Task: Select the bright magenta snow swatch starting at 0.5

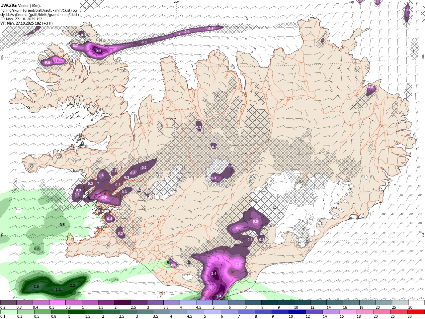Action: click(57, 302)
